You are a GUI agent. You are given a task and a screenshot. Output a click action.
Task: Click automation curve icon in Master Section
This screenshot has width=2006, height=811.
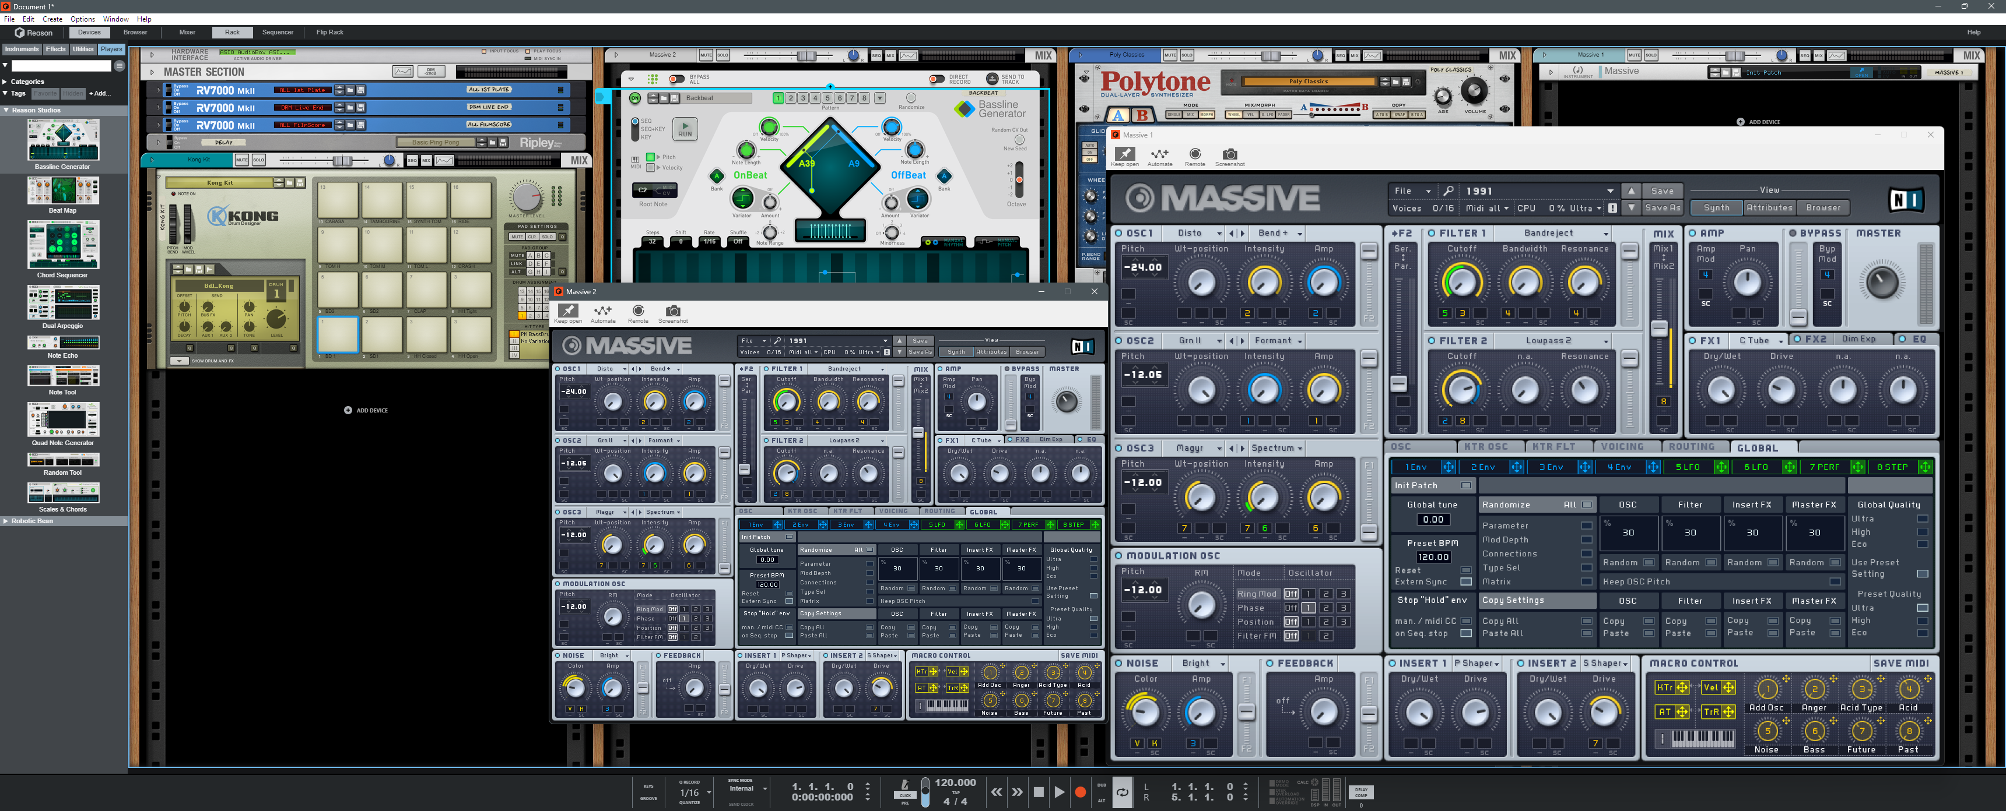[x=402, y=72]
